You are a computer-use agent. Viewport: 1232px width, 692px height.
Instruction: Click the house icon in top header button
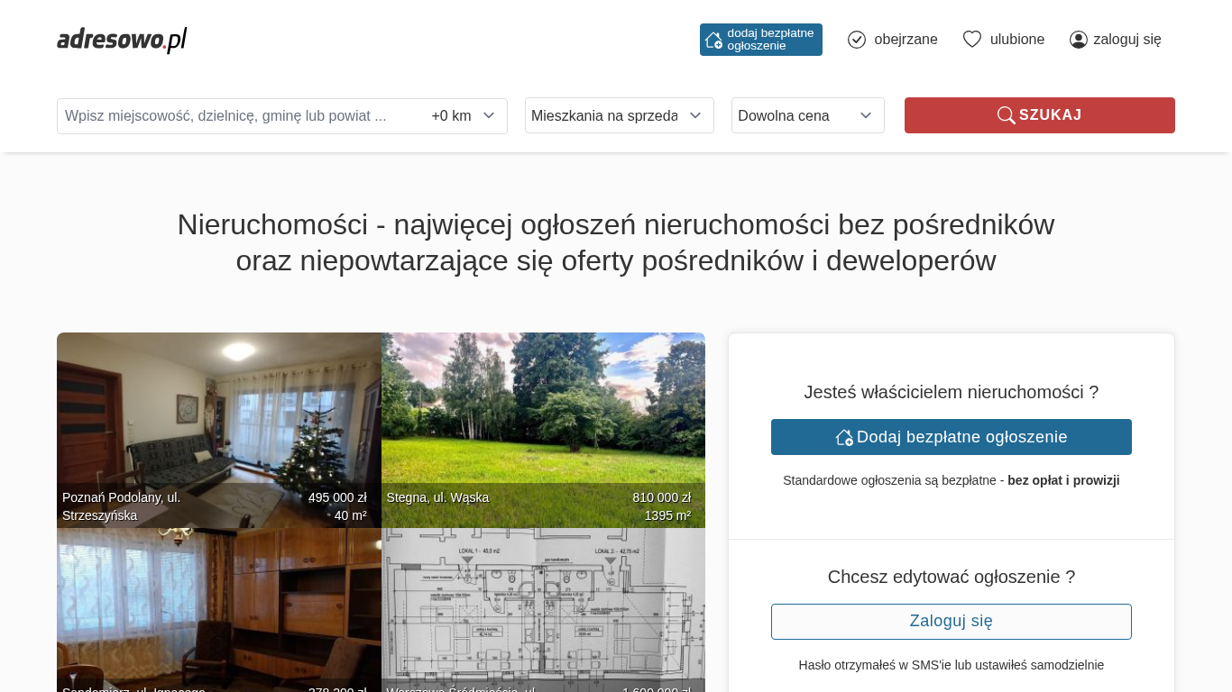click(713, 40)
